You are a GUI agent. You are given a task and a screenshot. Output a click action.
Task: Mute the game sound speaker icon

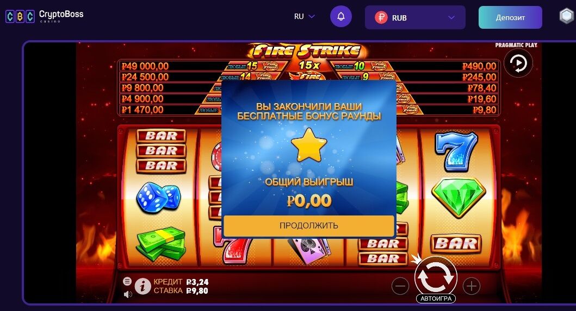pos(127,294)
